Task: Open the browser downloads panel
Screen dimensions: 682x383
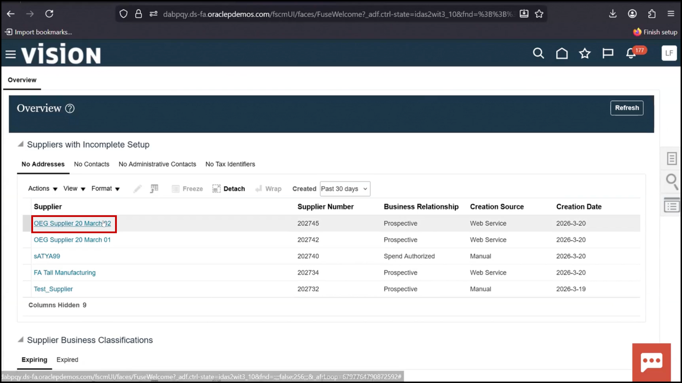Action: pyautogui.click(x=613, y=14)
